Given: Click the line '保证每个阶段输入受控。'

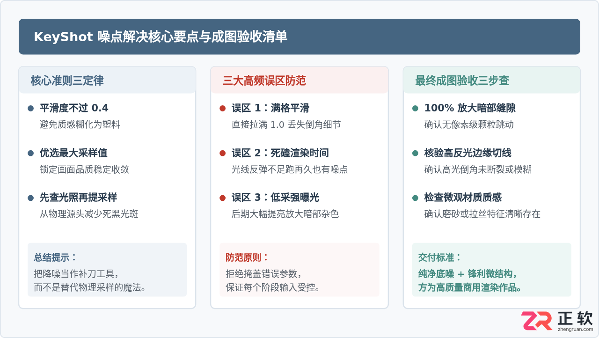Looking at the screenshot, I should pos(273,287).
